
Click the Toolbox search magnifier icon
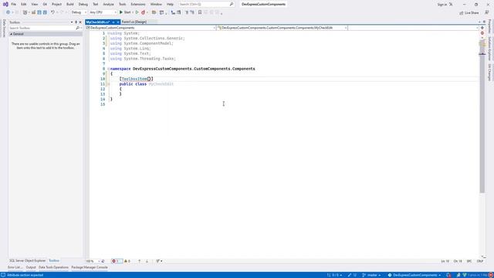pos(77,28)
